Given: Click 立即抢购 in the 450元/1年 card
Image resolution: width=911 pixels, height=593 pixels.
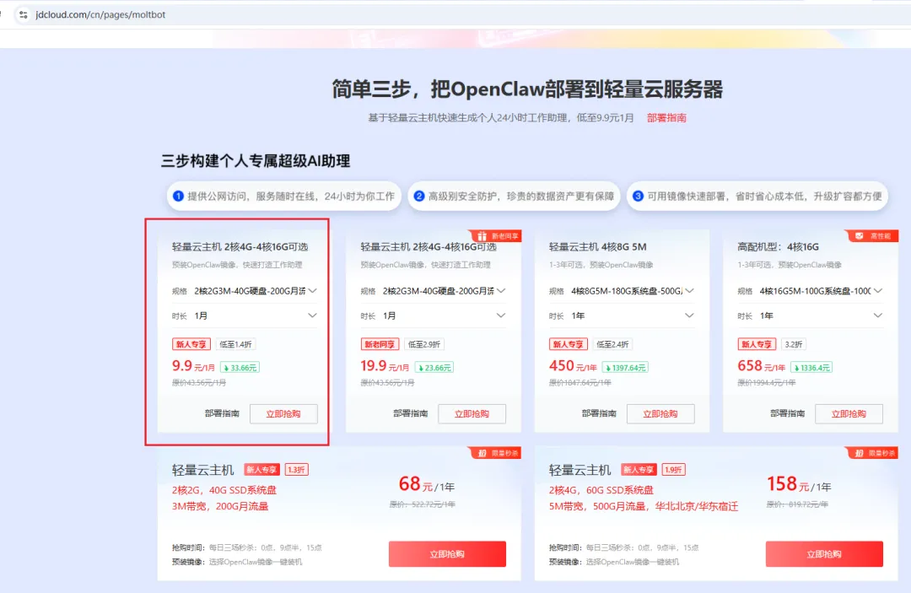Looking at the screenshot, I should tap(660, 414).
